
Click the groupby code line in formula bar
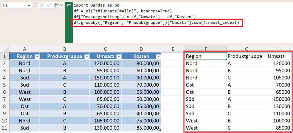click(157, 23)
